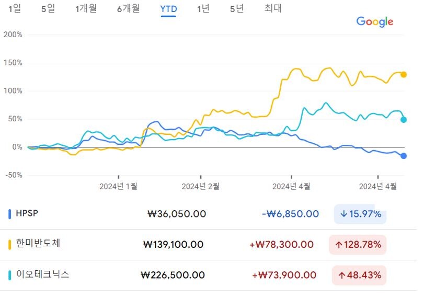Select the 1일 time range tab

tap(15, 9)
